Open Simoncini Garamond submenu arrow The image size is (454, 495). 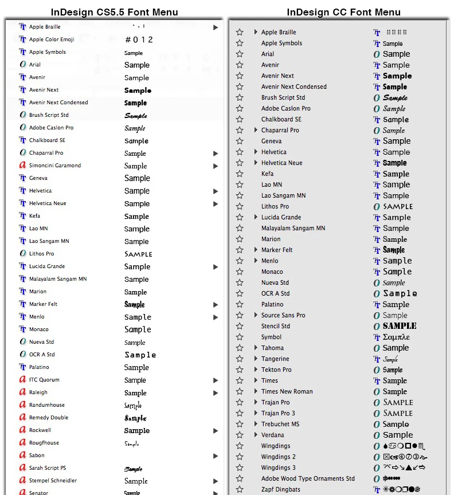(216, 166)
